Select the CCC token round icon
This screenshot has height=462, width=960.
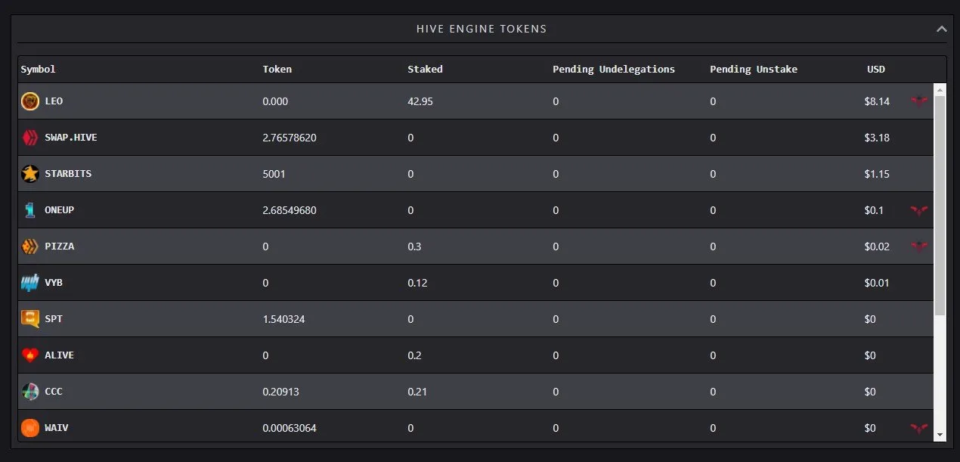pos(30,392)
